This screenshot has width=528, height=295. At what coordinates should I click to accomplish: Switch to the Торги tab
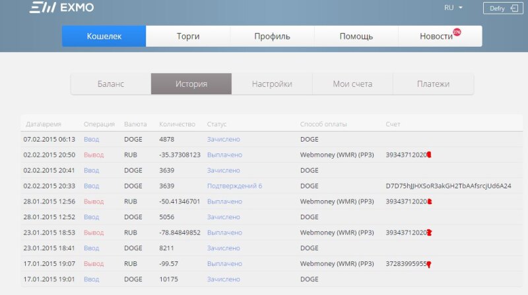(188, 36)
